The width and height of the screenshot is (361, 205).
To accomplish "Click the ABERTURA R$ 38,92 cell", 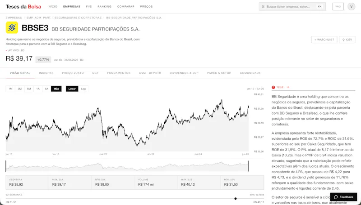I will pos(28,183).
